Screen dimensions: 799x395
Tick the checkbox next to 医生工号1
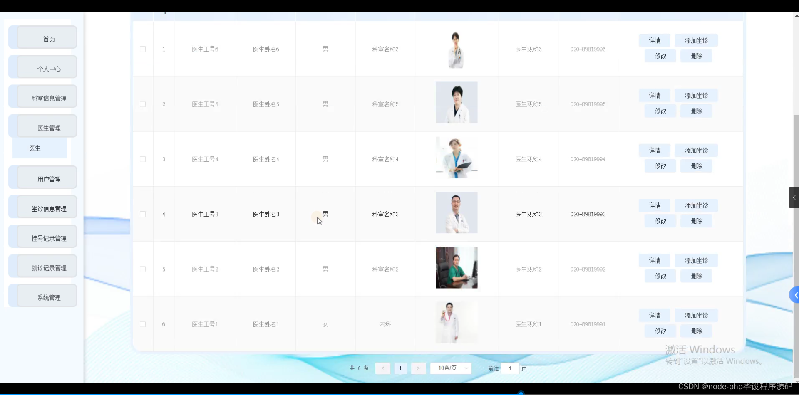pos(143,324)
